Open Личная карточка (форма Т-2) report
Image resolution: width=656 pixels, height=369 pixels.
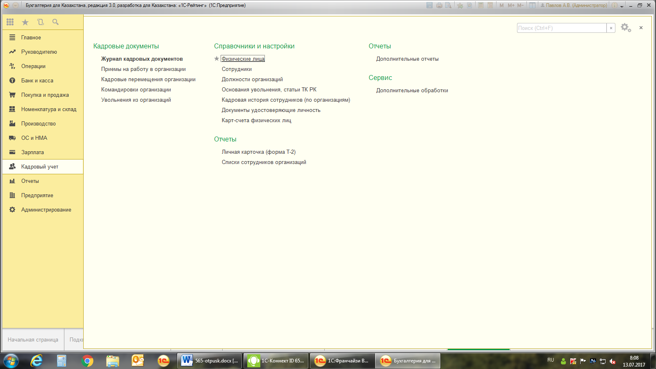point(259,152)
